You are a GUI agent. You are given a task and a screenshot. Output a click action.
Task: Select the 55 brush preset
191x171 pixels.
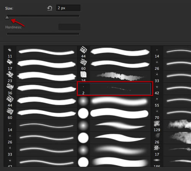pyautogui.click(x=171, y=101)
